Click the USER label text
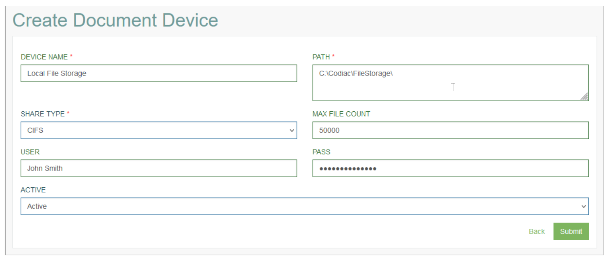Viewport: 608px width, 260px height. [30, 152]
